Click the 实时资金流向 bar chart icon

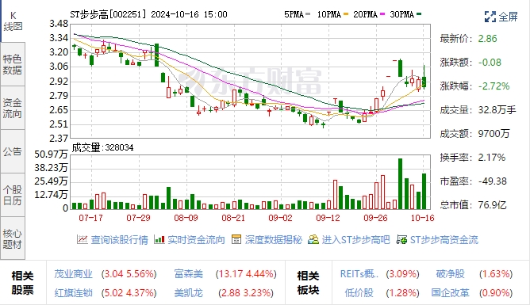[159, 239]
